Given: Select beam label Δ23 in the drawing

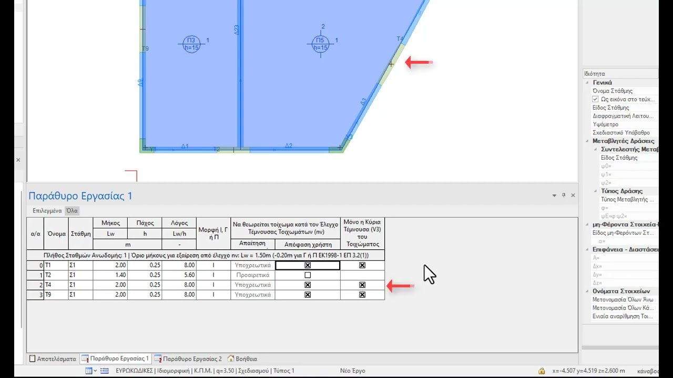Looking at the screenshot, I should 237,30.
